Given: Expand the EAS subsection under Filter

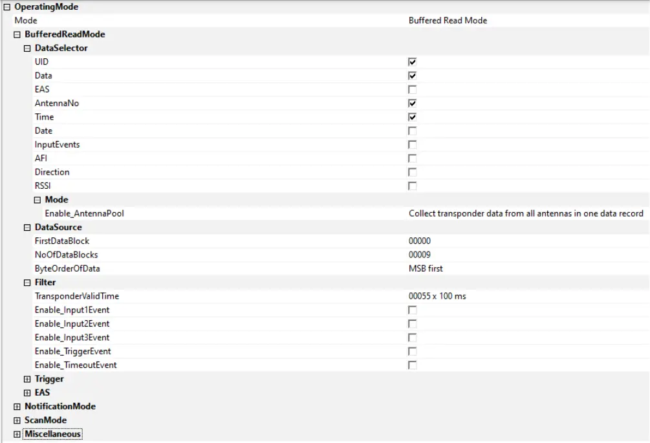Looking at the screenshot, I should coord(27,393).
